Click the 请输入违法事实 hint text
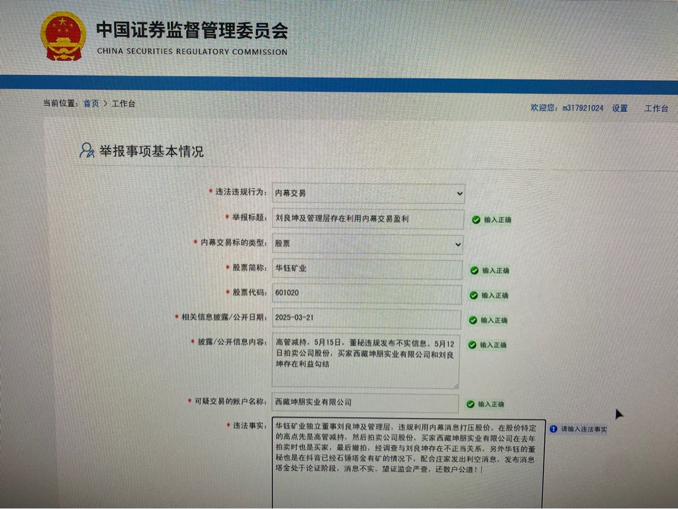678x509 pixels. 584,430
